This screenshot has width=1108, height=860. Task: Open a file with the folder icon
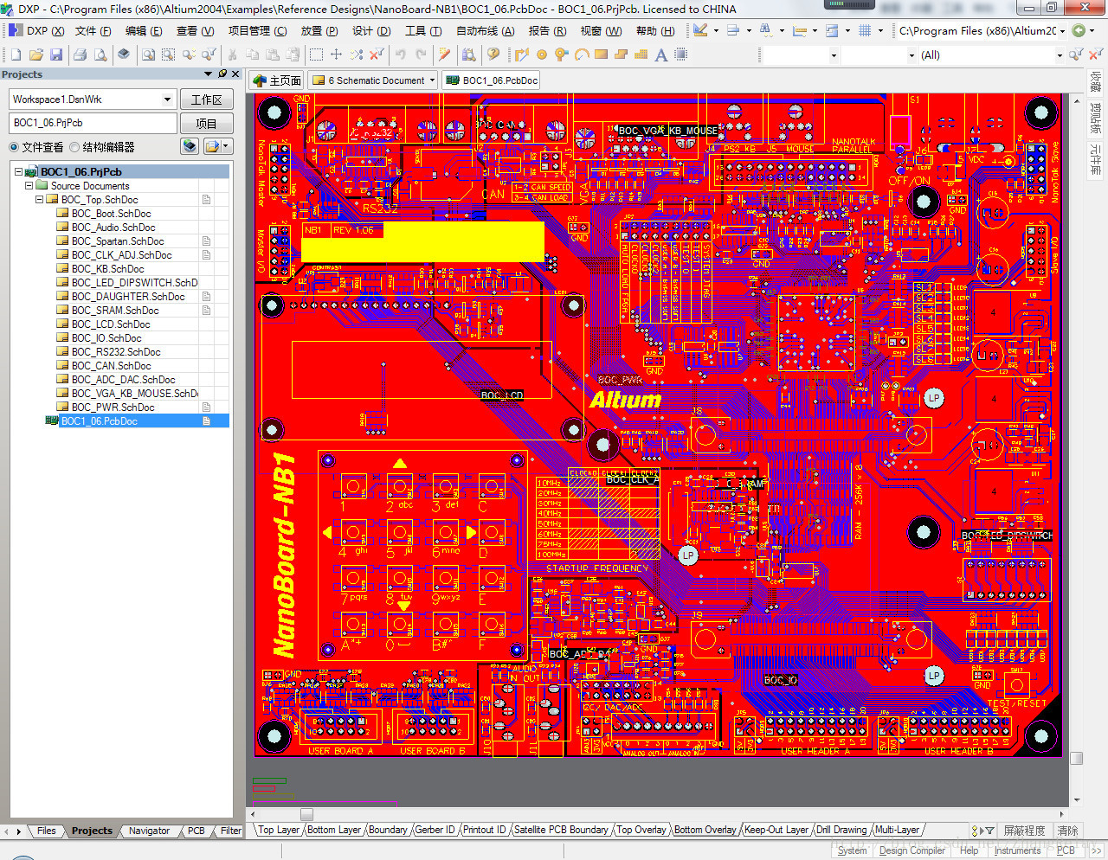click(x=36, y=55)
